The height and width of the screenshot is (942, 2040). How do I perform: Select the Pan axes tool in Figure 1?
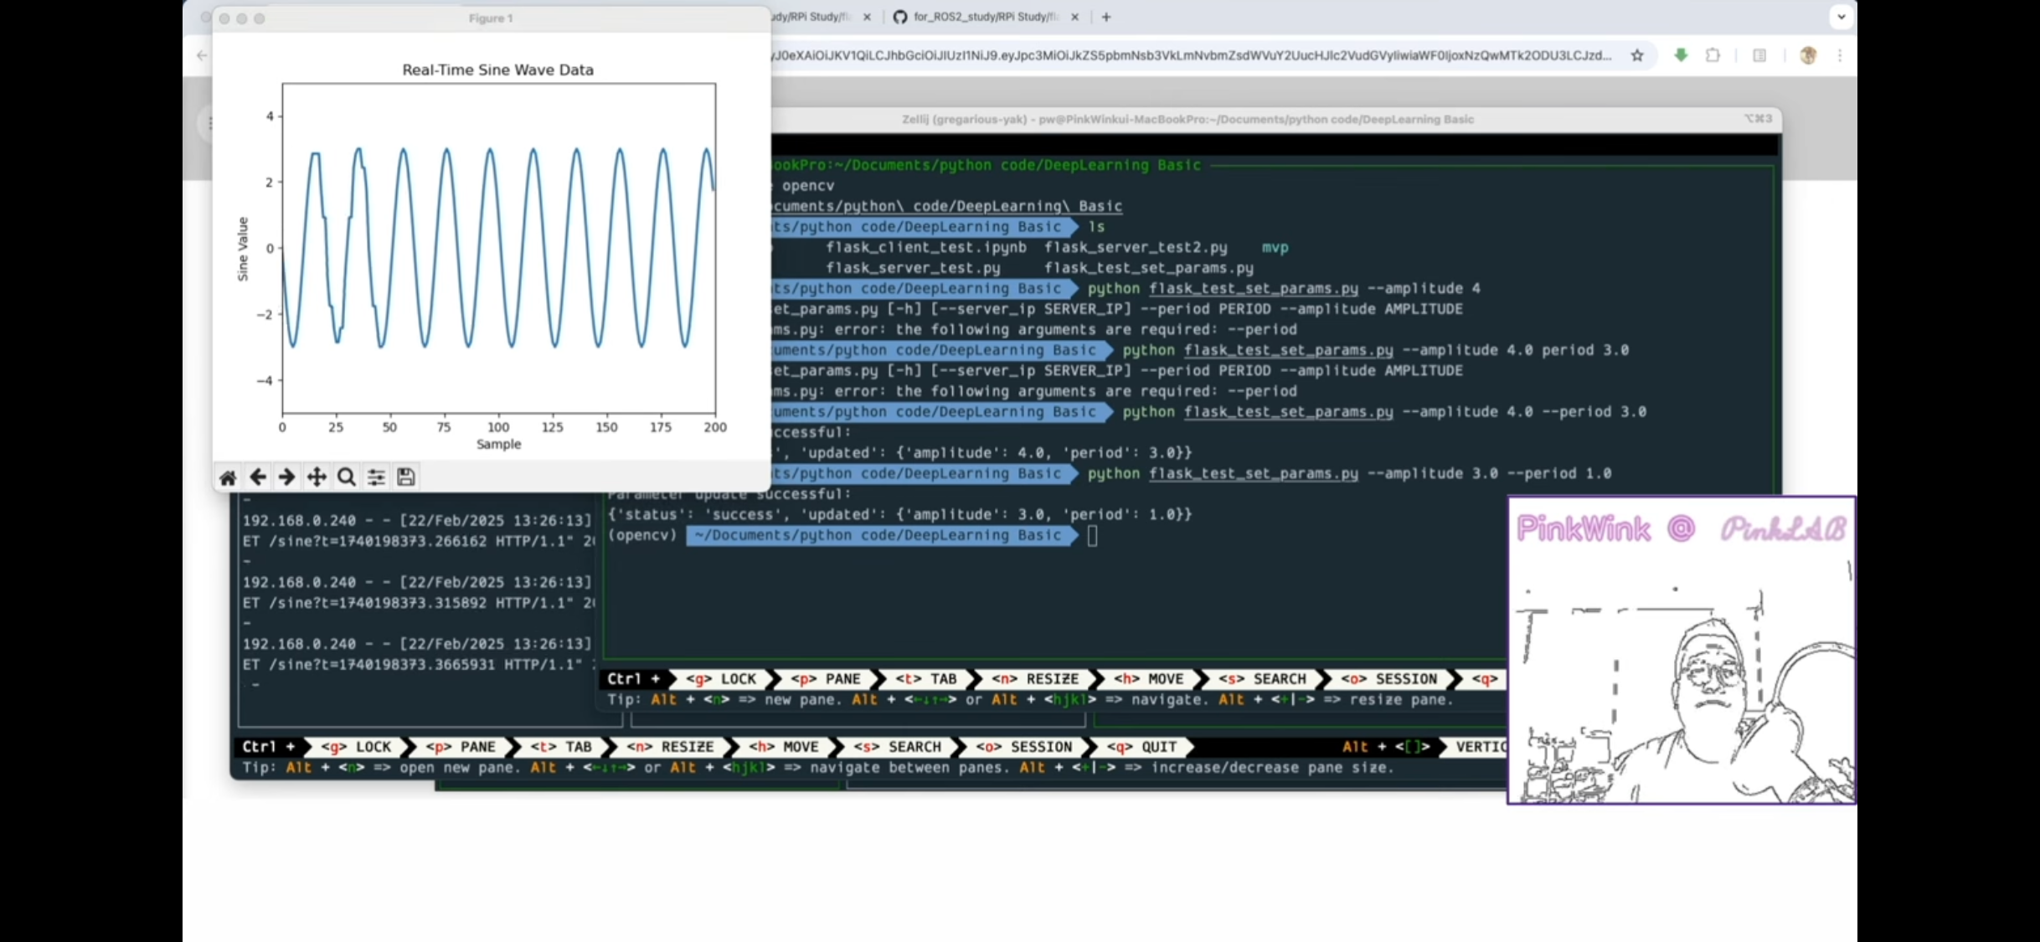[x=317, y=477]
